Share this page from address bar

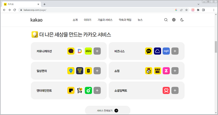pos(181,10)
